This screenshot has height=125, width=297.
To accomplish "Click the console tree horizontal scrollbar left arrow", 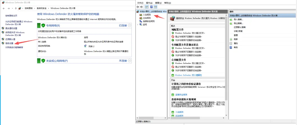I will [138, 118].
